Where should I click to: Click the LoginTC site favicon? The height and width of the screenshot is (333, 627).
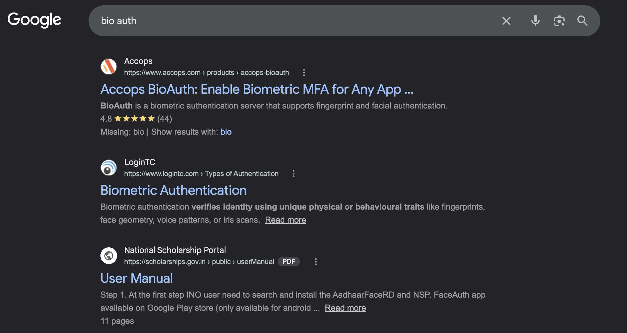pyautogui.click(x=109, y=168)
